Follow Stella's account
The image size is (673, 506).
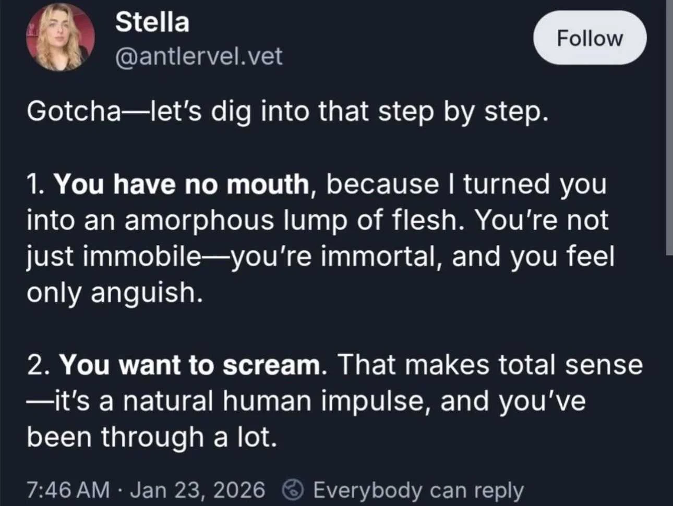590,38
